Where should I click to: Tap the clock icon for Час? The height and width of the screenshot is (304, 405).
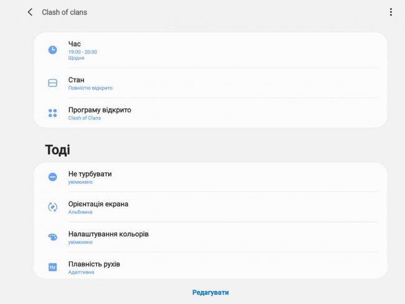point(53,50)
